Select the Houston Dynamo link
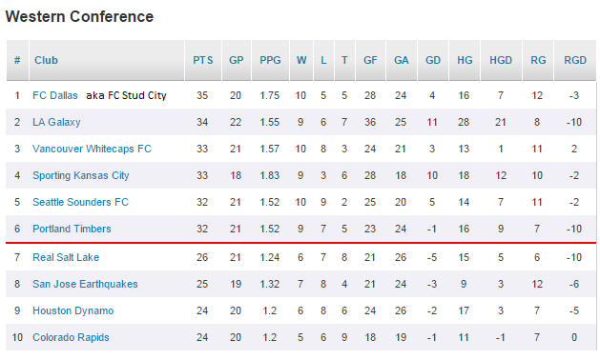600x360 pixels. click(x=73, y=310)
